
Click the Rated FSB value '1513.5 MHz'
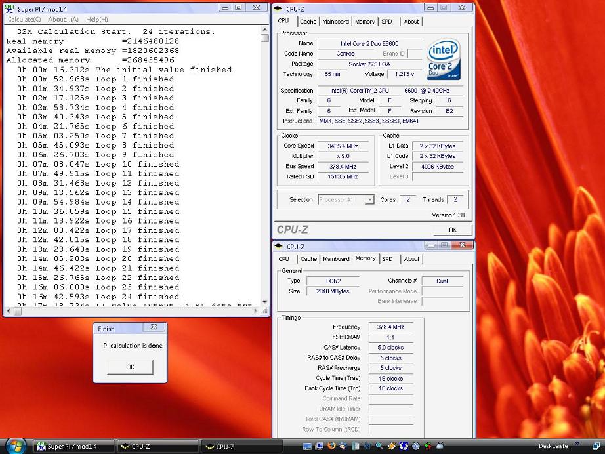[343, 176]
